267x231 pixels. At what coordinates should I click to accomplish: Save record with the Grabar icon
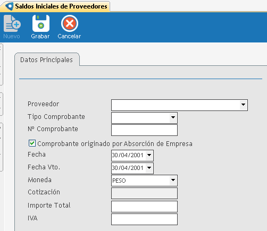(x=41, y=23)
